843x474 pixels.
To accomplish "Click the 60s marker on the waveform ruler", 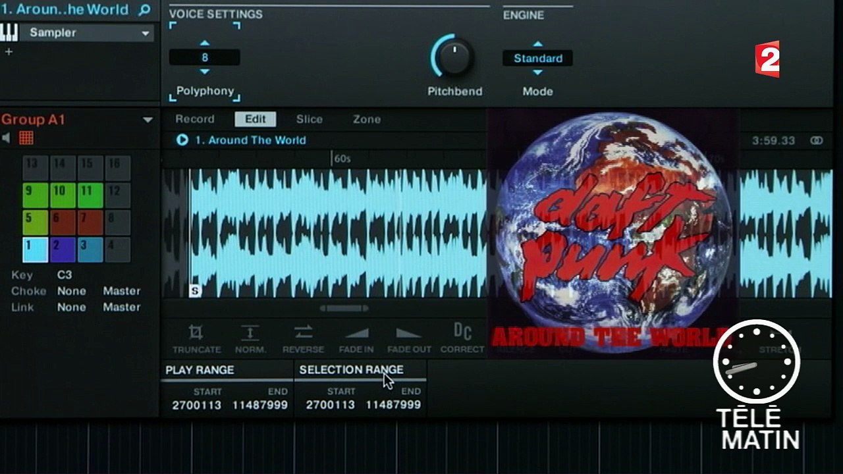I will (342, 159).
